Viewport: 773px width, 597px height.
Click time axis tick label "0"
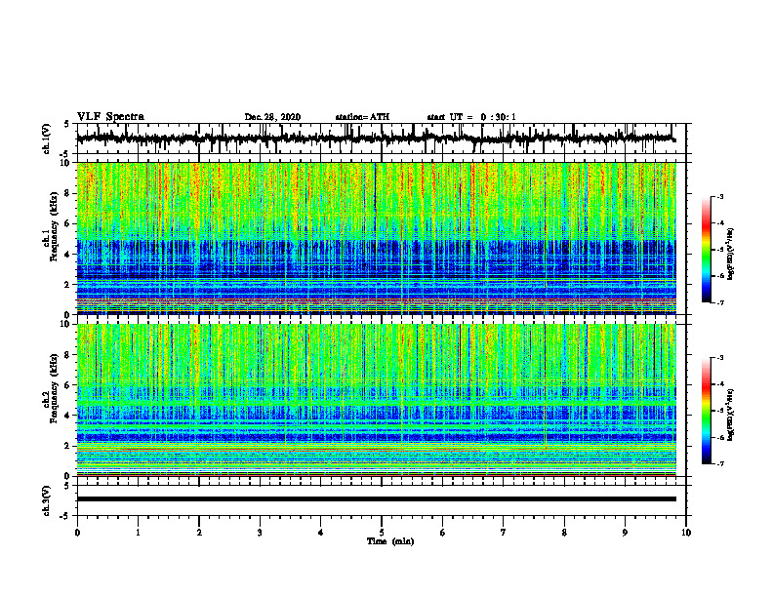(77, 533)
